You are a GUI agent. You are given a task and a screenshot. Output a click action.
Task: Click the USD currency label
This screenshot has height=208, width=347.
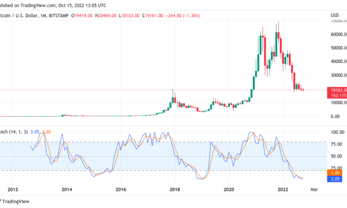click(x=335, y=15)
